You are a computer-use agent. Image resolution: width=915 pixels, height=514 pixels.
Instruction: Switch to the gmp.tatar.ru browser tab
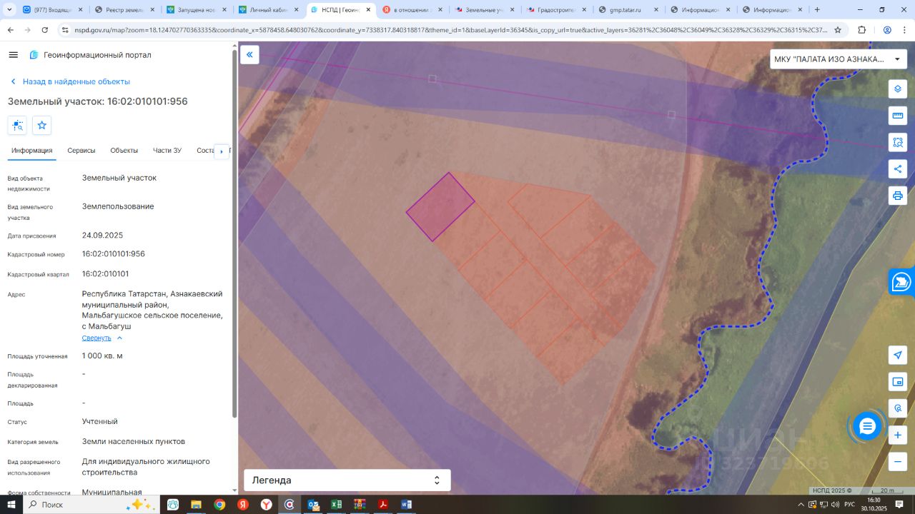pos(628,10)
